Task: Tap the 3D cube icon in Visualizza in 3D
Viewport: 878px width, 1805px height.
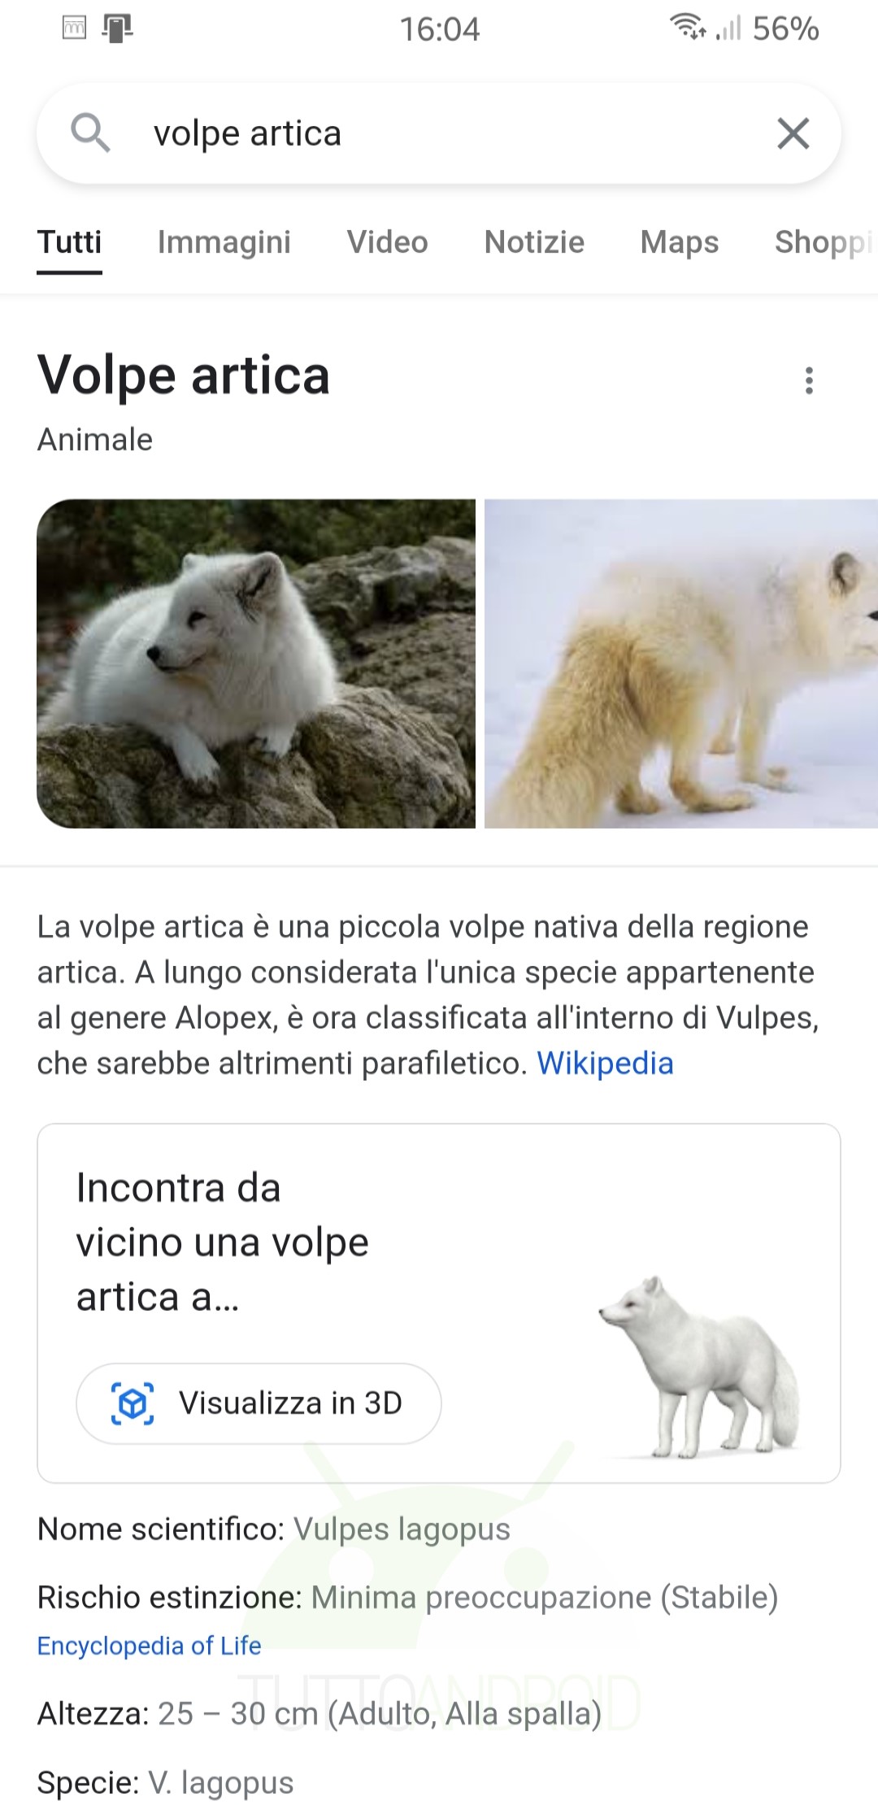Action: (x=133, y=1403)
